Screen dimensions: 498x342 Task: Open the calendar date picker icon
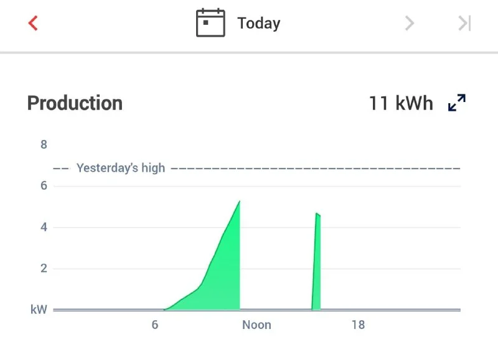pyautogui.click(x=210, y=24)
